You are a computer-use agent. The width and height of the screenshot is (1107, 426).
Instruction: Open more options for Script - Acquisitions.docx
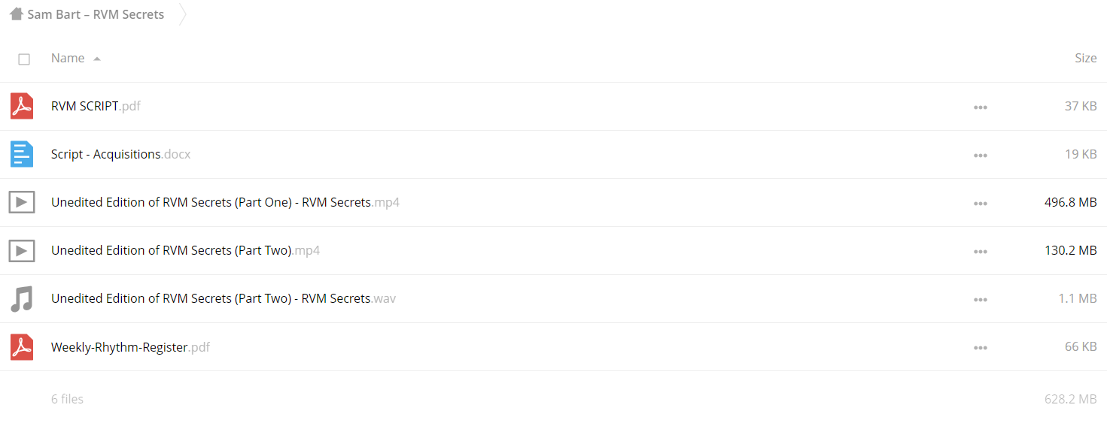point(980,155)
